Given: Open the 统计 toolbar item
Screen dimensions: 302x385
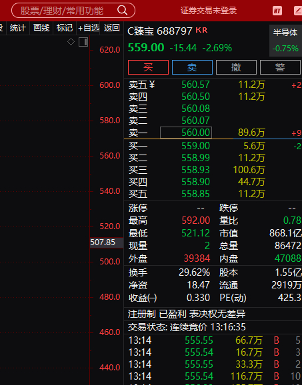Looking at the screenshot, I should 18,28.
